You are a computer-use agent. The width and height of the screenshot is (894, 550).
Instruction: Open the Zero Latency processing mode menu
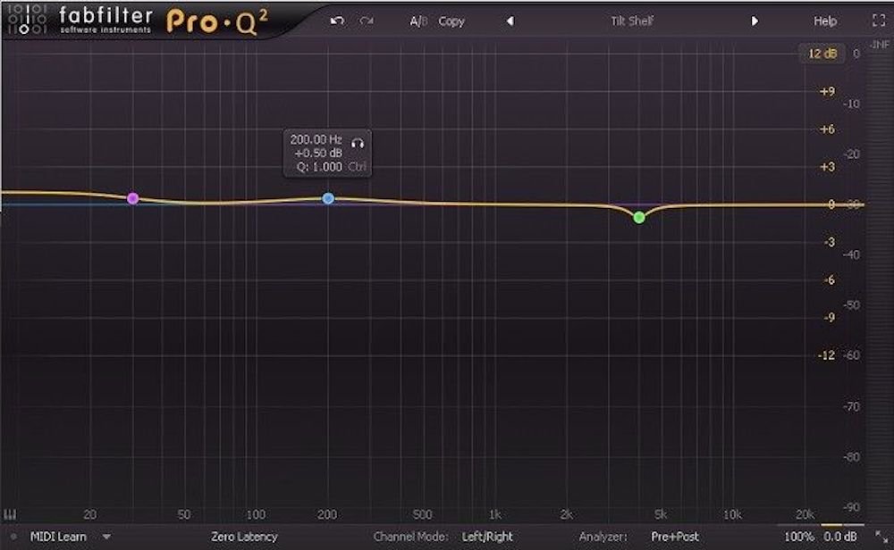244,537
